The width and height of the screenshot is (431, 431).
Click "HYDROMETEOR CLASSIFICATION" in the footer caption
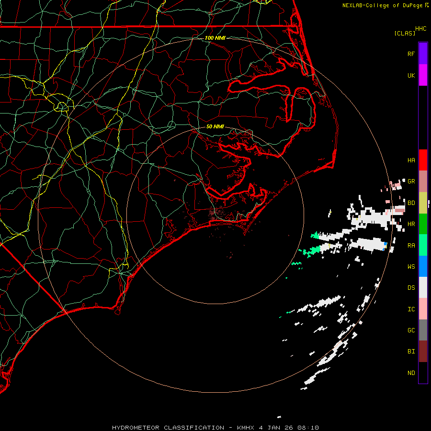pyautogui.click(x=168, y=428)
